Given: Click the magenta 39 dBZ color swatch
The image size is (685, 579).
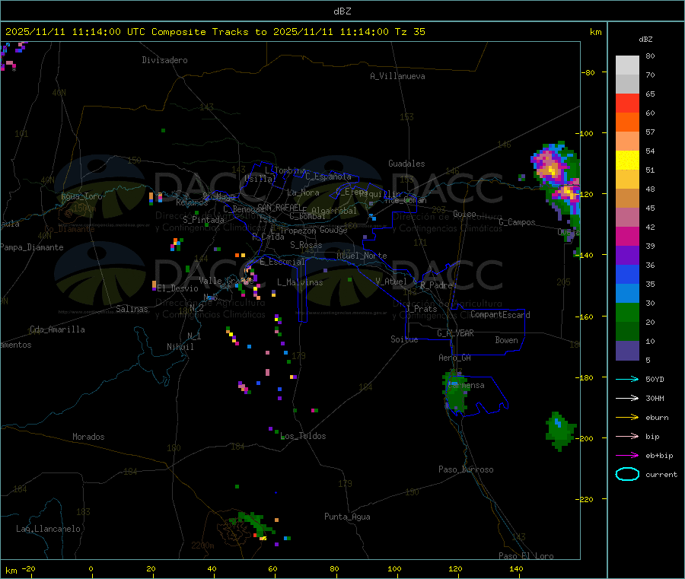Looking at the screenshot, I should coord(627,236).
